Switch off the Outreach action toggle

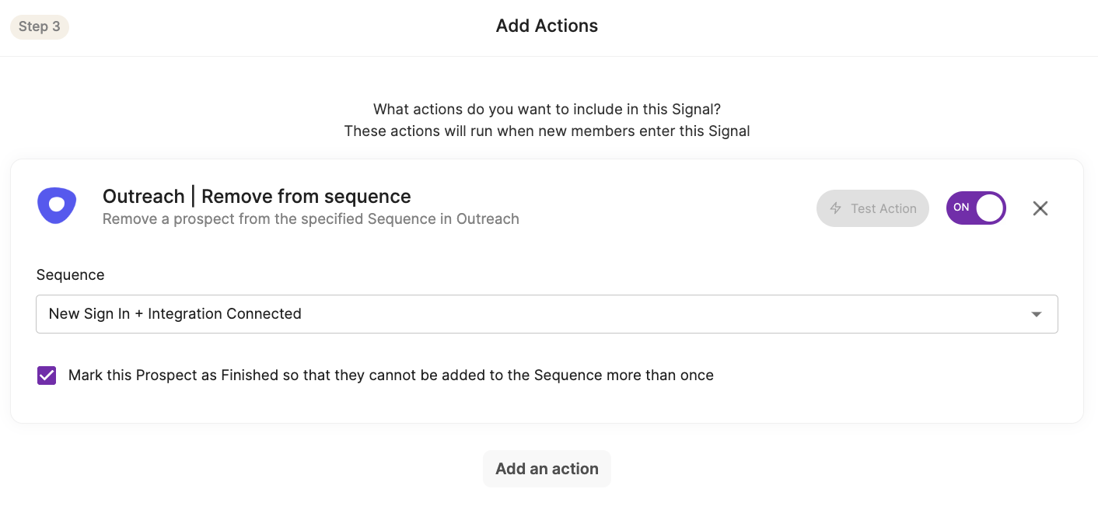pos(975,208)
